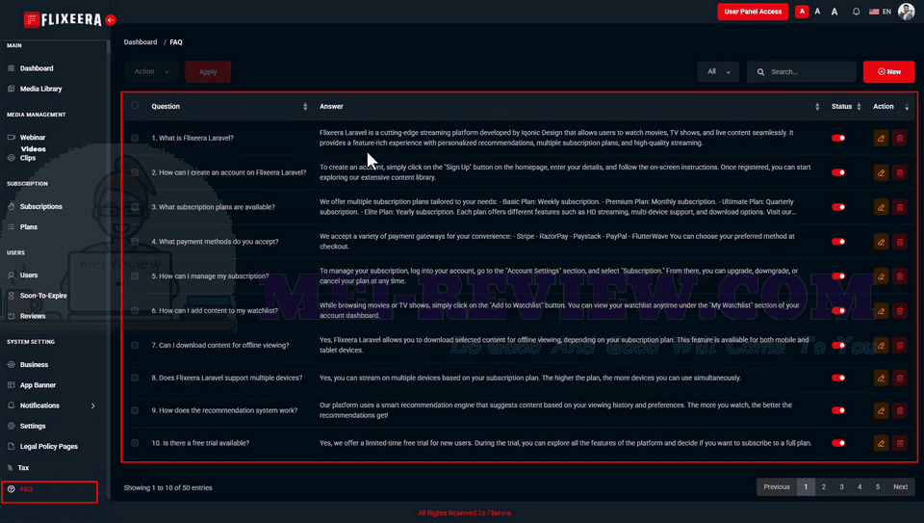Collapse sidebar with red arrow button
Screen dimensions: 924x523
coord(110,19)
